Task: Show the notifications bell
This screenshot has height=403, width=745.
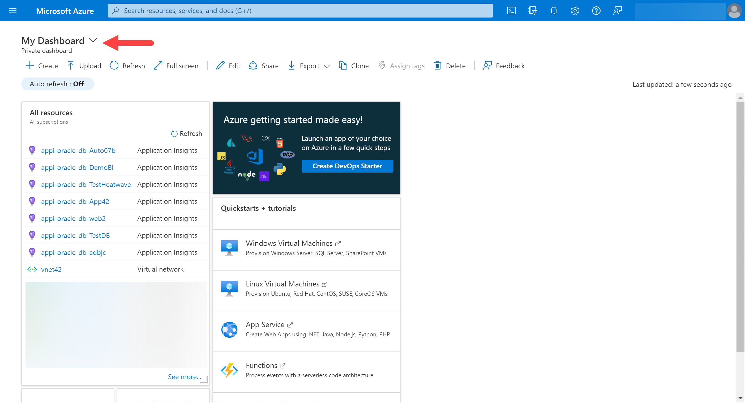Action: click(554, 11)
